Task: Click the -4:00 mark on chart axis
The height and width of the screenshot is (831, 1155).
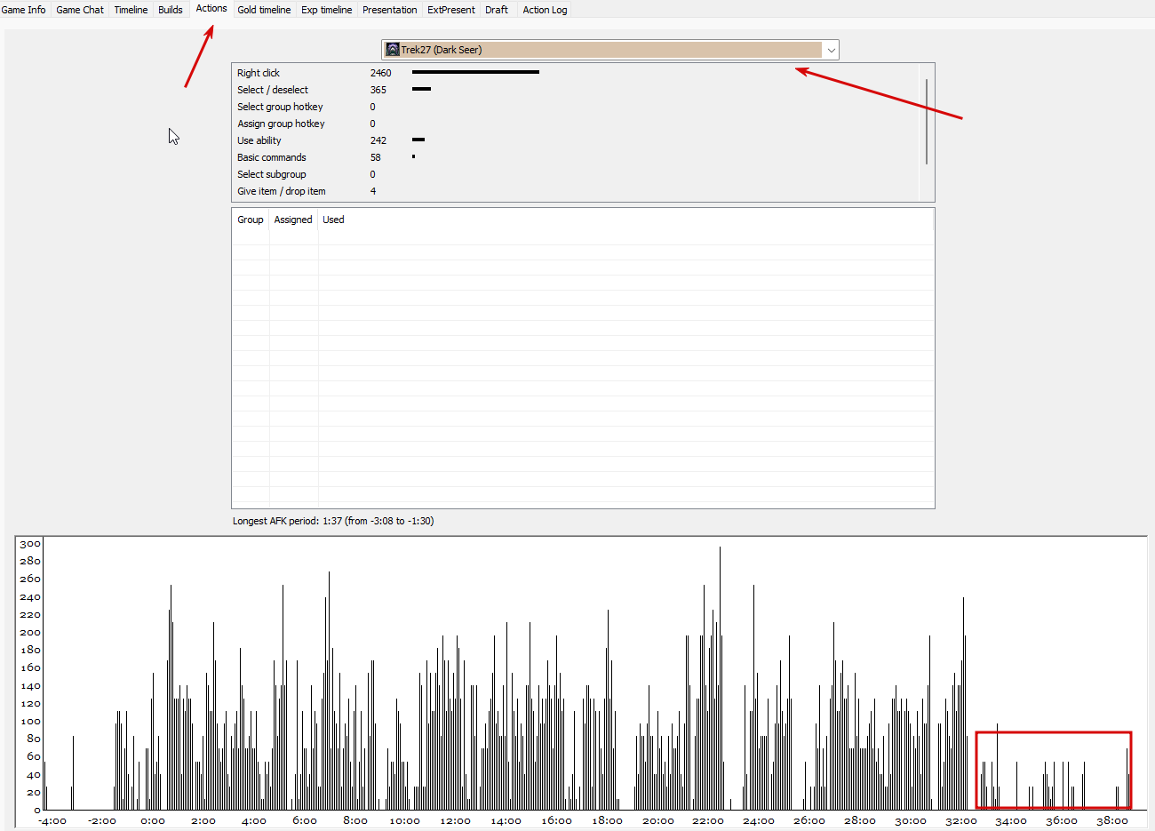Action: pyautogui.click(x=52, y=820)
